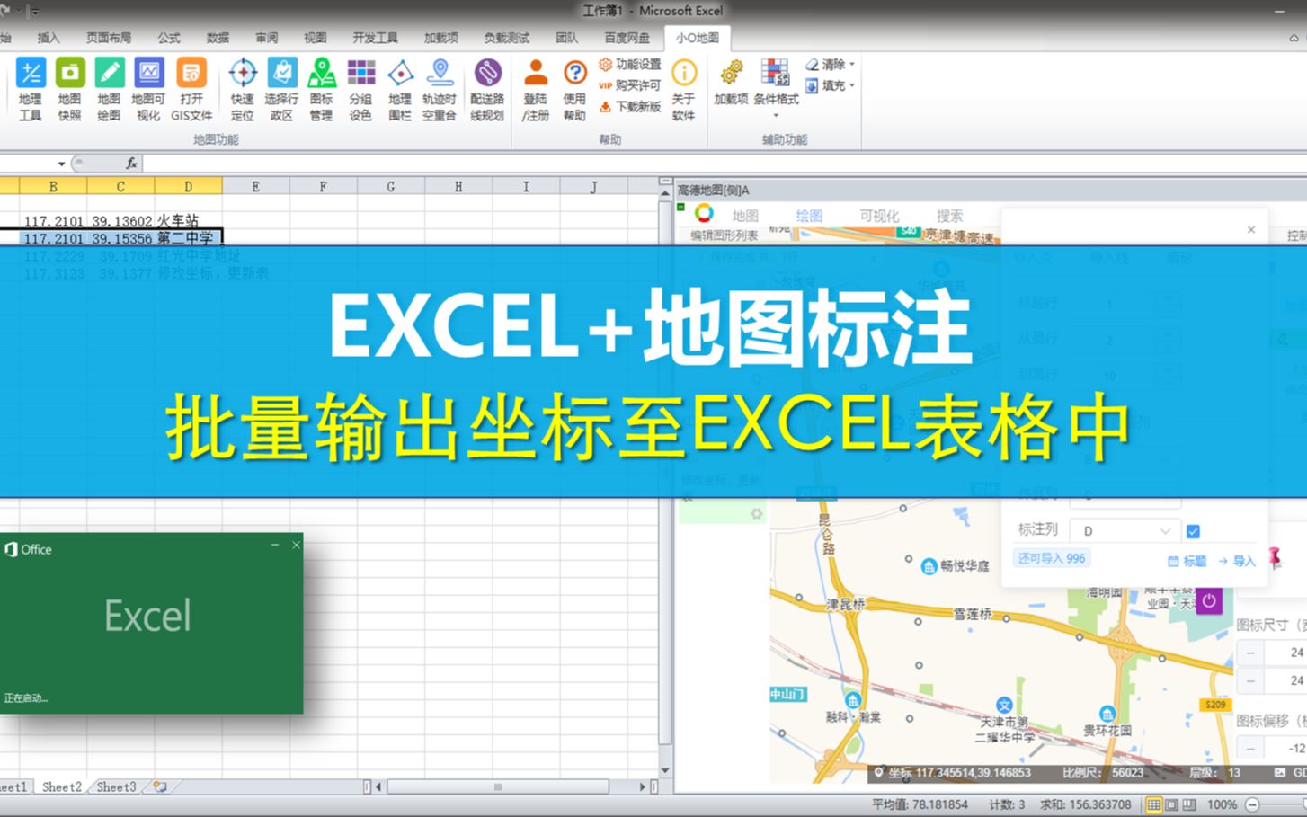The image size is (1307, 817).
Task: Click the 标题 button in import dialog
Action: 1187,561
